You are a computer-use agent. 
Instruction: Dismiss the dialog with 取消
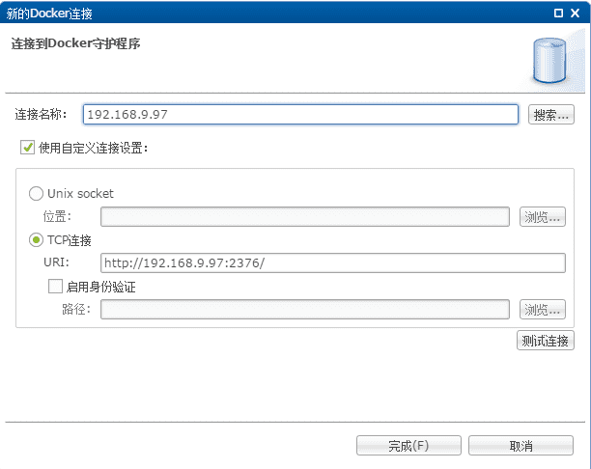pos(521,446)
